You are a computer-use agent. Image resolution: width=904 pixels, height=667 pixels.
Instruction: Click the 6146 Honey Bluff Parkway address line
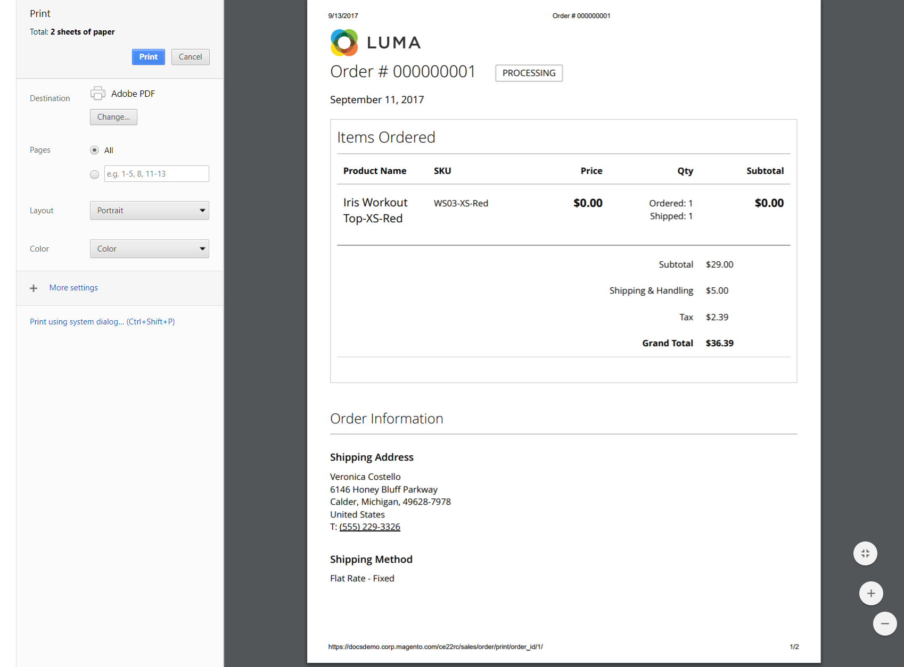[384, 490]
